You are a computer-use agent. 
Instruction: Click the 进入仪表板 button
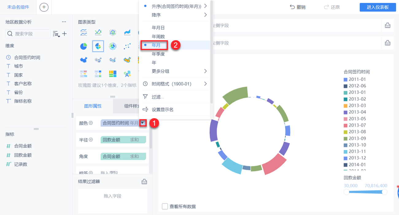378,7
